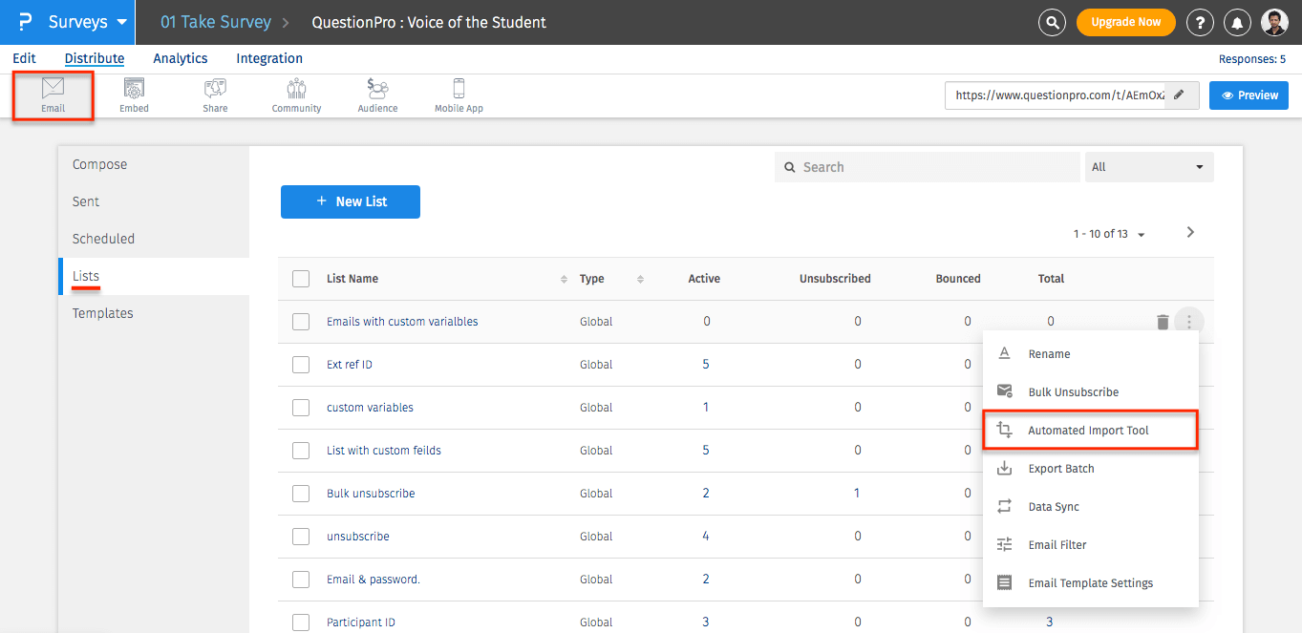Click the Email distribution icon

(53, 95)
